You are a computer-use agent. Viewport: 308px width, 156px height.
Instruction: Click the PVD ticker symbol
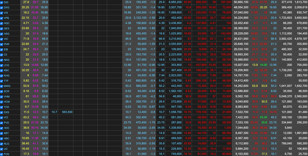tap(6, 123)
